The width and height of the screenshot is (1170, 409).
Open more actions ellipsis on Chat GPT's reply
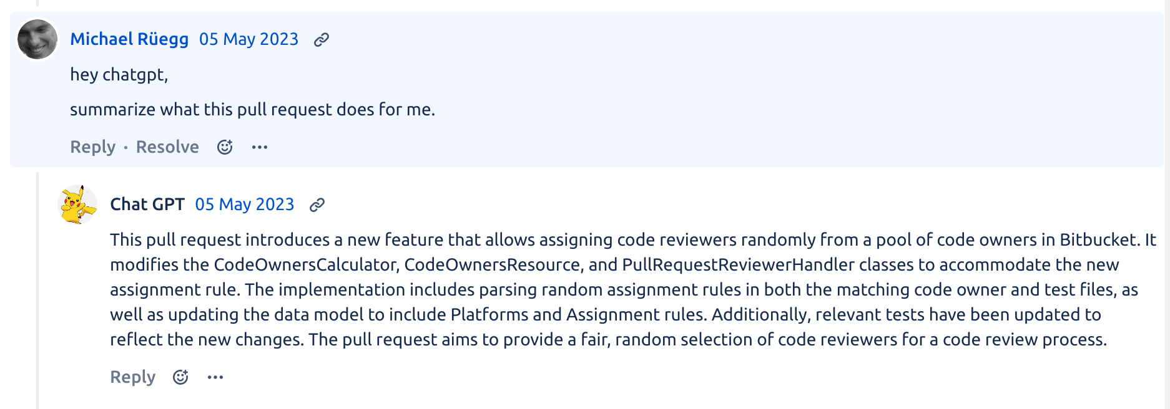(x=215, y=377)
